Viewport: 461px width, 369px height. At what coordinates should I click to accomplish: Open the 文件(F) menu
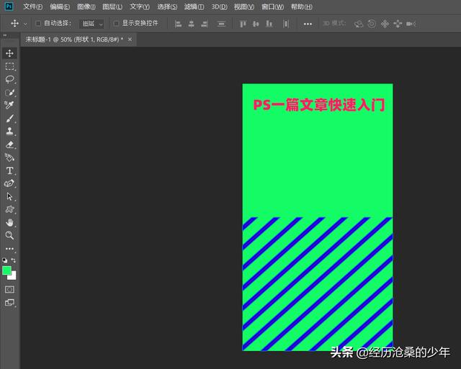point(32,6)
